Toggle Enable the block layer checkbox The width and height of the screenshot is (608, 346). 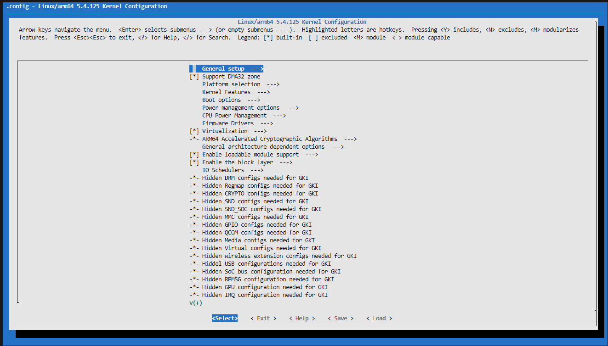point(194,162)
